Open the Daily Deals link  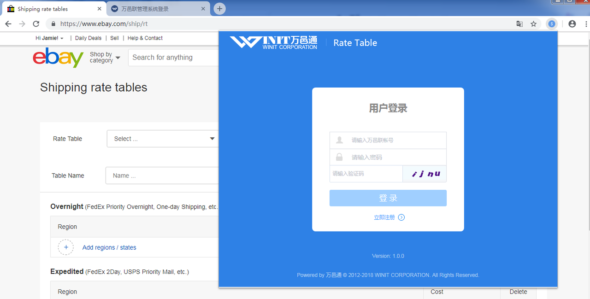click(x=88, y=38)
